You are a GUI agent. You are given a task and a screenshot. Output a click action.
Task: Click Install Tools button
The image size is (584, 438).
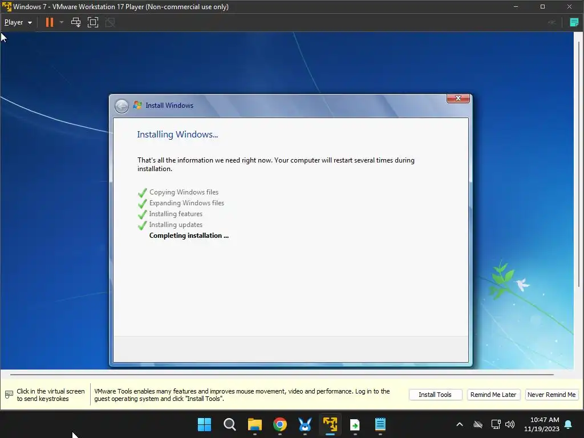(435, 395)
